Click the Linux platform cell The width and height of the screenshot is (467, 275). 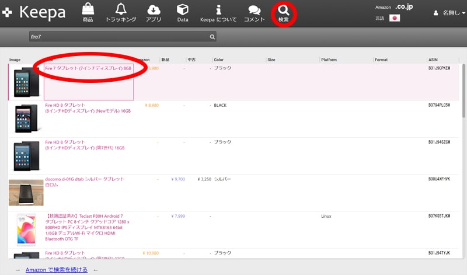(326, 216)
